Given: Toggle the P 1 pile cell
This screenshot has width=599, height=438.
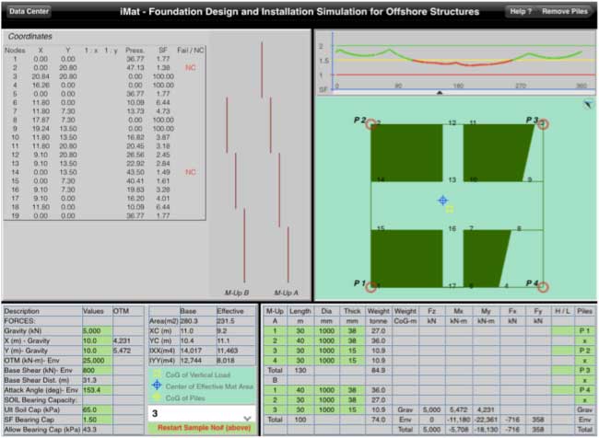Looking at the screenshot, I should coord(581,330).
